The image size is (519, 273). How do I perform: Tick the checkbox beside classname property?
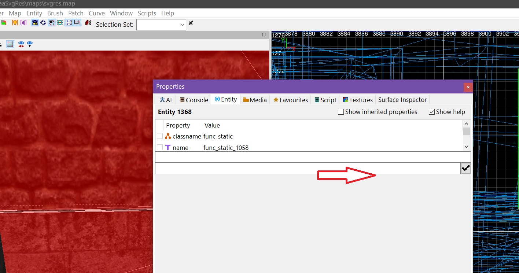(x=160, y=136)
